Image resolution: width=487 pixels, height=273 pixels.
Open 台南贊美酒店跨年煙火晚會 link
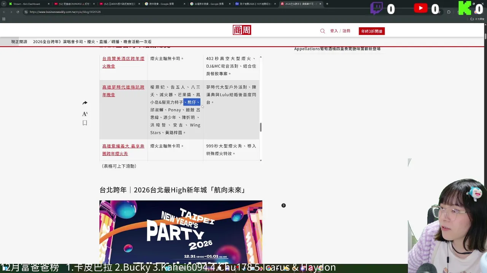pyautogui.click(x=123, y=62)
